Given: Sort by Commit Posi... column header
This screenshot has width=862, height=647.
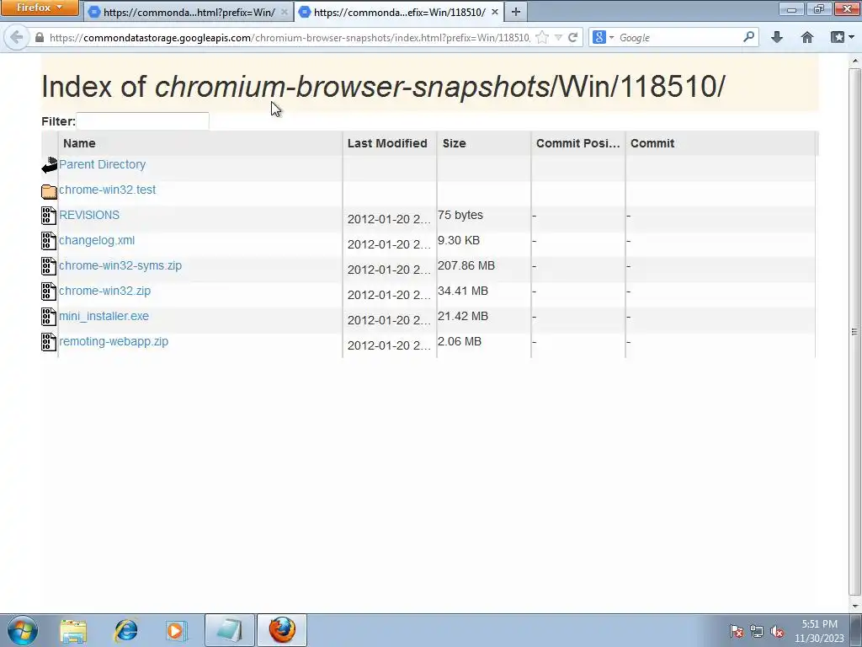Looking at the screenshot, I should tap(577, 143).
